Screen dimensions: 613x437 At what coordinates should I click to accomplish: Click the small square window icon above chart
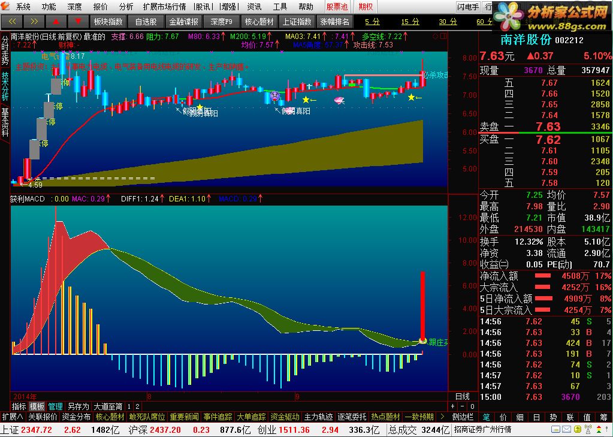tap(443, 37)
